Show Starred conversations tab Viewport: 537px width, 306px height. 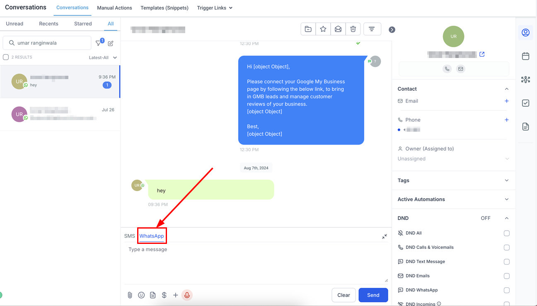(x=83, y=24)
